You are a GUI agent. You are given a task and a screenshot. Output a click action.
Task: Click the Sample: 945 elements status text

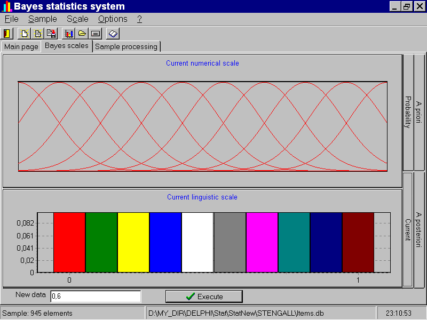coord(37,313)
